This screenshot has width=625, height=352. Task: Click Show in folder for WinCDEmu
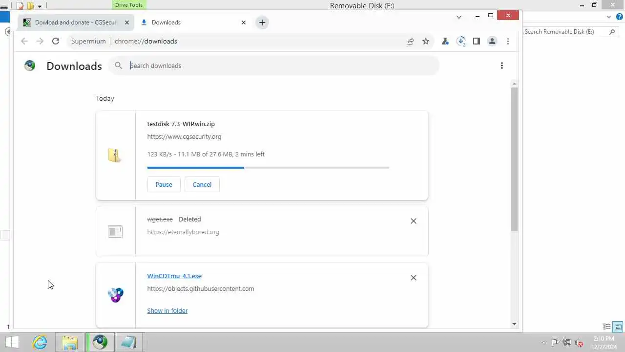tap(167, 310)
